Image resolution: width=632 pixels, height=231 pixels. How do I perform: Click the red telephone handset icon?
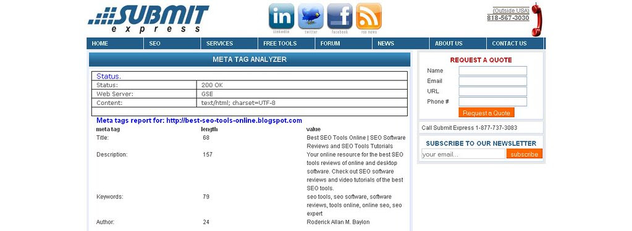point(536,19)
